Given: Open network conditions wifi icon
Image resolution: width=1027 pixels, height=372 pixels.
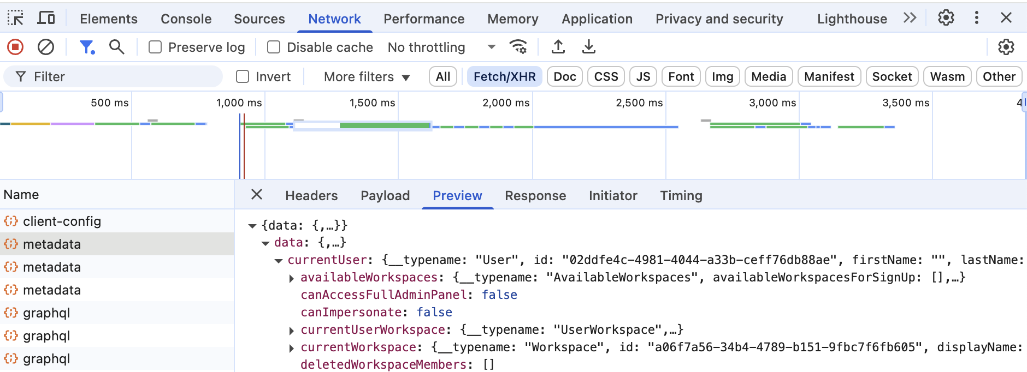Looking at the screenshot, I should (x=518, y=47).
